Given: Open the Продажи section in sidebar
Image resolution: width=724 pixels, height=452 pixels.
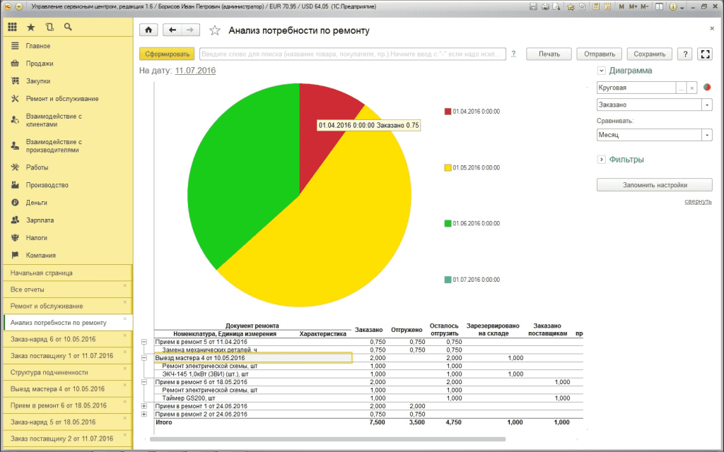Looking at the screenshot, I should tap(40, 64).
